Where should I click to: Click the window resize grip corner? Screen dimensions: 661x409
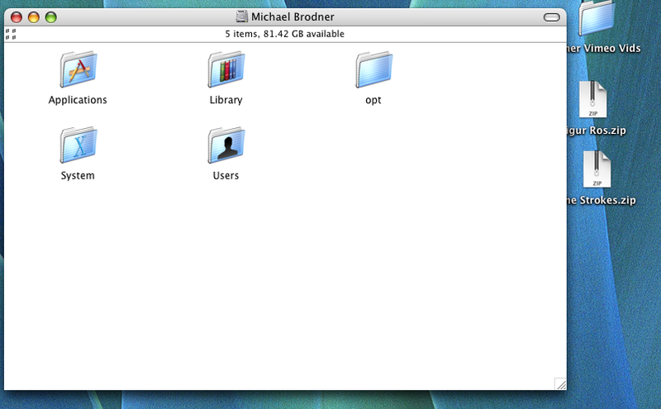(560, 383)
